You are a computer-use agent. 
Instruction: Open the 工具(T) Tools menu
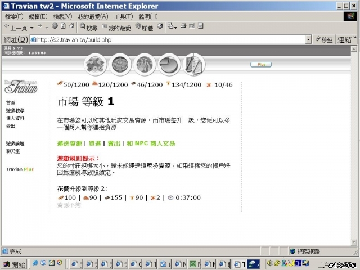(x=124, y=16)
